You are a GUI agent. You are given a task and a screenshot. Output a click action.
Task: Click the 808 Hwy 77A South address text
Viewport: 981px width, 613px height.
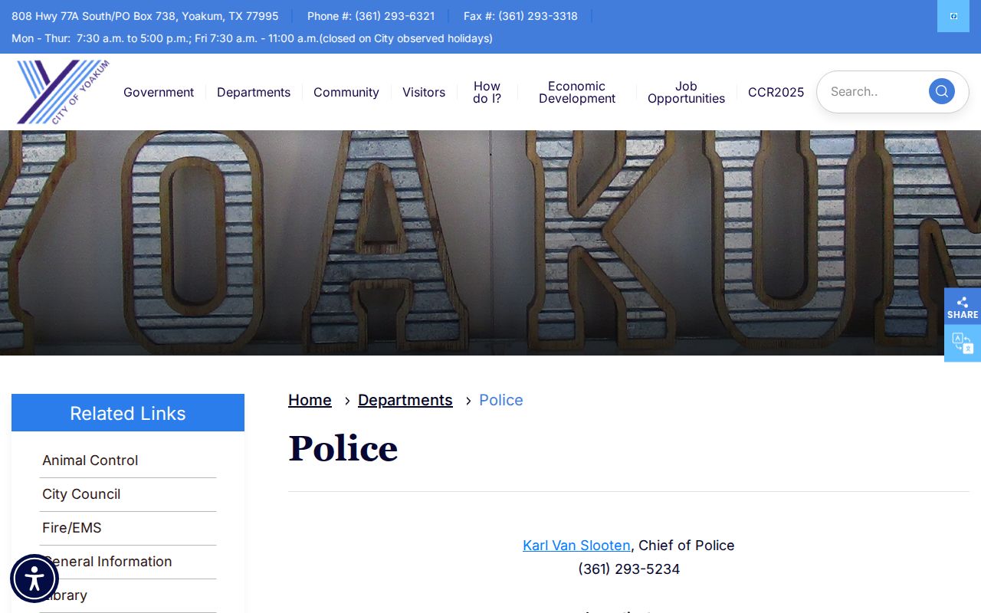[145, 16]
